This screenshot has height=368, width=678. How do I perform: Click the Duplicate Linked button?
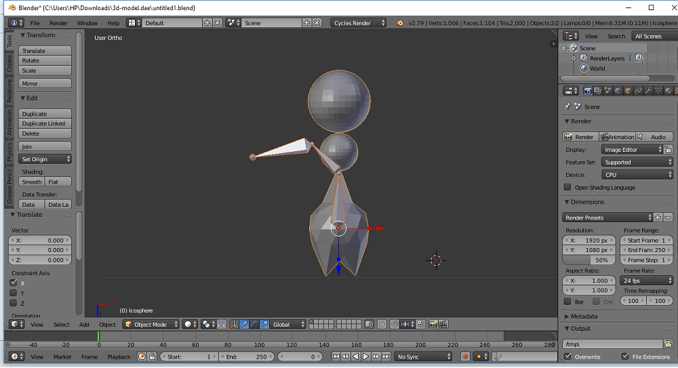coord(45,123)
